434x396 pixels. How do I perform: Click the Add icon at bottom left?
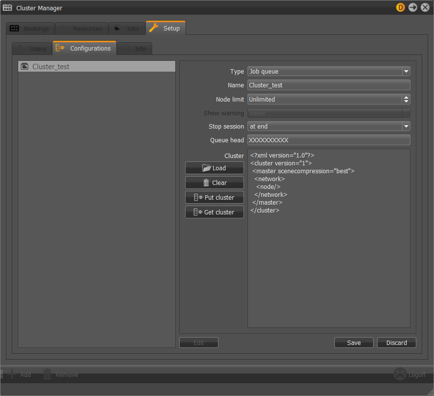[x=11, y=374]
